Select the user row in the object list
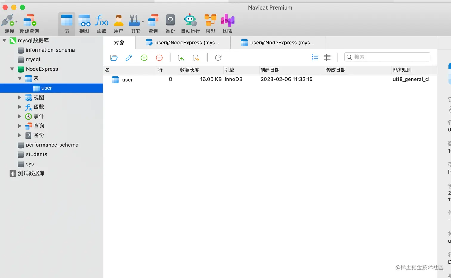 click(x=270, y=80)
